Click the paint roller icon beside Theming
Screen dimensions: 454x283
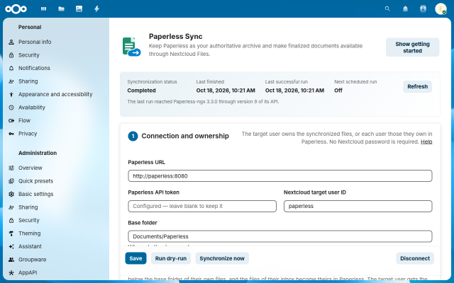click(11, 233)
